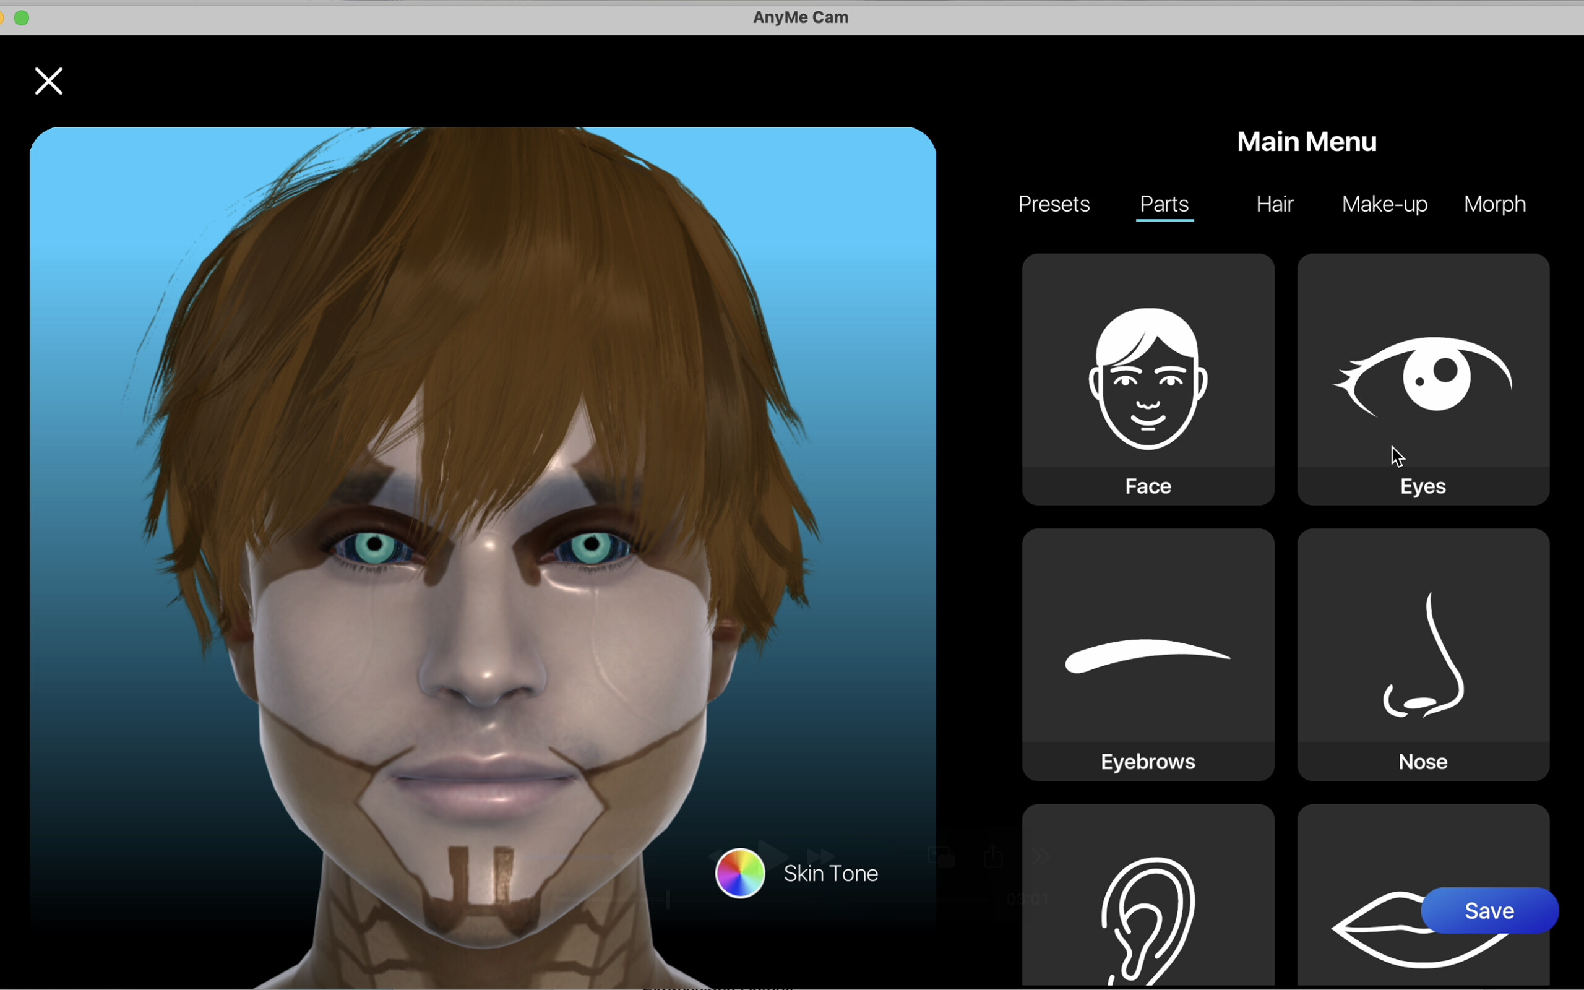Select the Ear part tile

(1147, 916)
